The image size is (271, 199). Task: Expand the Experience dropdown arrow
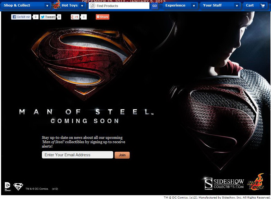tap(194, 6)
